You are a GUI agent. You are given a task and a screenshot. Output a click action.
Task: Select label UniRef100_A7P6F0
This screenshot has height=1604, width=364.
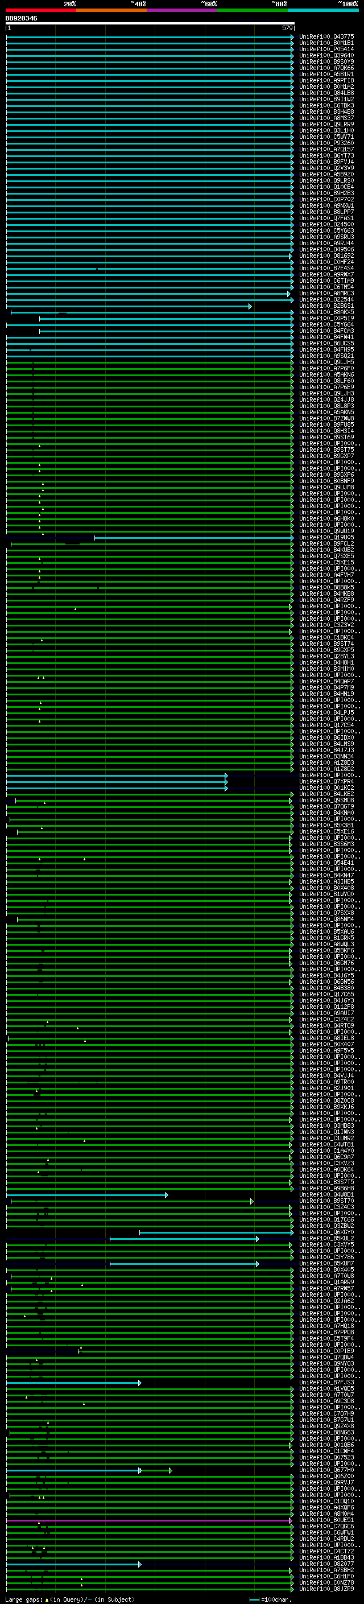click(326, 369)
